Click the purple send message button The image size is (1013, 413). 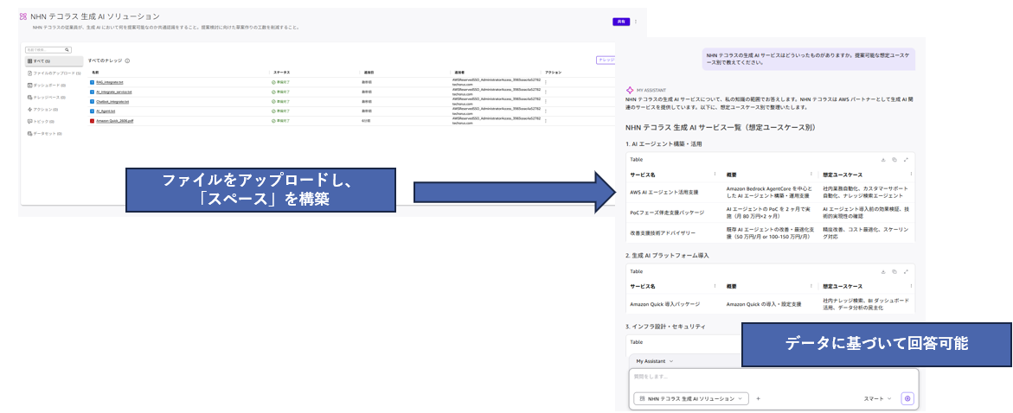(x=907, y=399)
